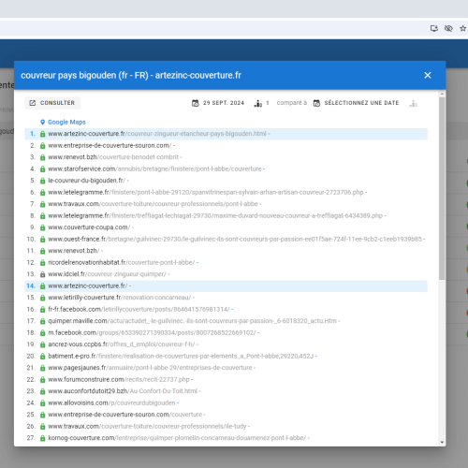
Task: Click the dialog's vertical scrollbar thumb
Action: pos(442,188)
